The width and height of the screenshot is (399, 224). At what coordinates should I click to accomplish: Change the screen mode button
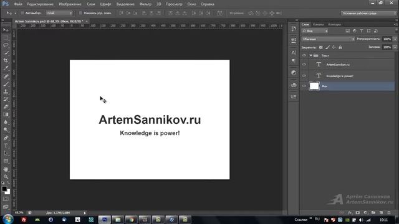6,207
